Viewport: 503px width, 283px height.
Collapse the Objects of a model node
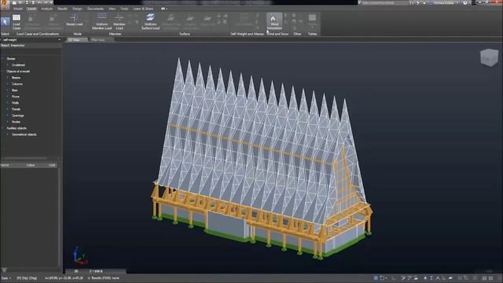[3, 72]
